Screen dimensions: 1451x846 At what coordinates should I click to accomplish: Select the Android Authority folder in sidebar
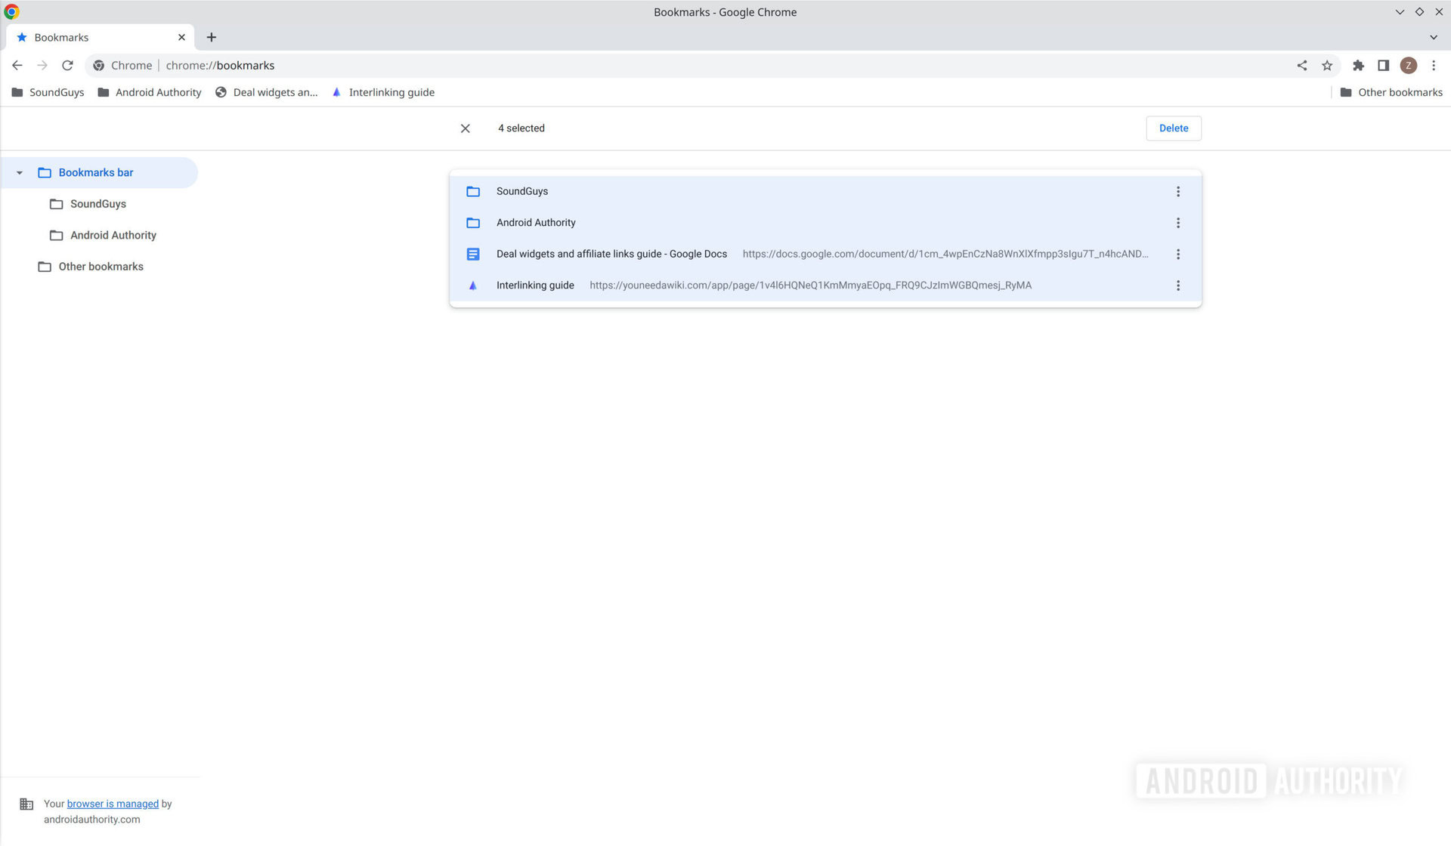[x=113, y=235]
